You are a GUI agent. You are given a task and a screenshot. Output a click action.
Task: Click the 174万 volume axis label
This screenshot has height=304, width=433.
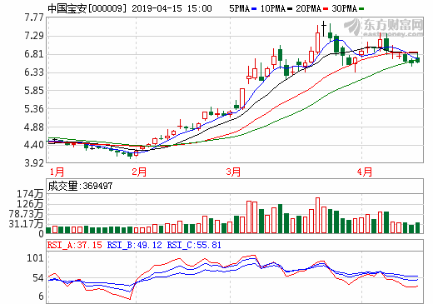30,194
